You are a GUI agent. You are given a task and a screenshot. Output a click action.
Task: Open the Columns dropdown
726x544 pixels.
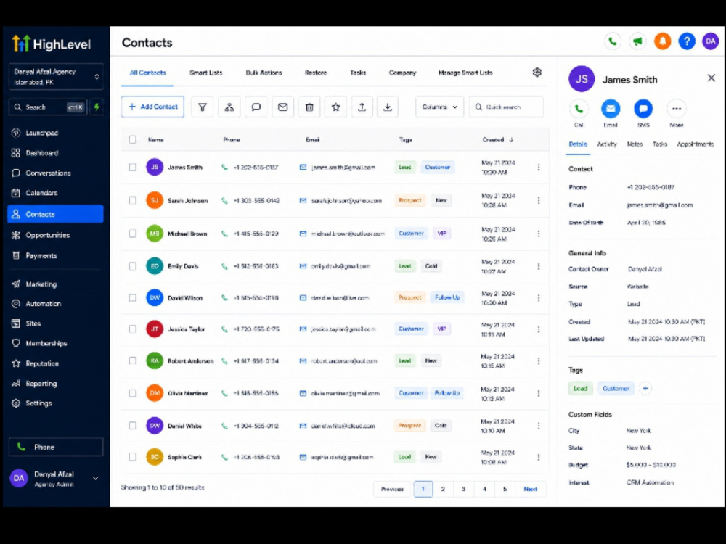(x=439, y=107)
